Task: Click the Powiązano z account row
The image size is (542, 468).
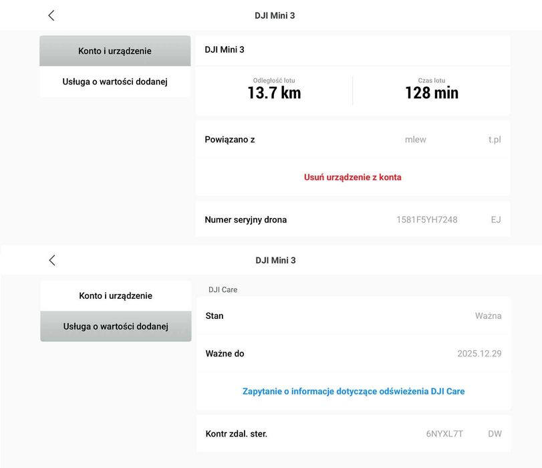Action: pos(352,140)
